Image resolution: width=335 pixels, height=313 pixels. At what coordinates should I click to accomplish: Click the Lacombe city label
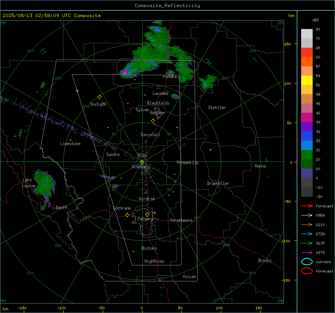160,93
